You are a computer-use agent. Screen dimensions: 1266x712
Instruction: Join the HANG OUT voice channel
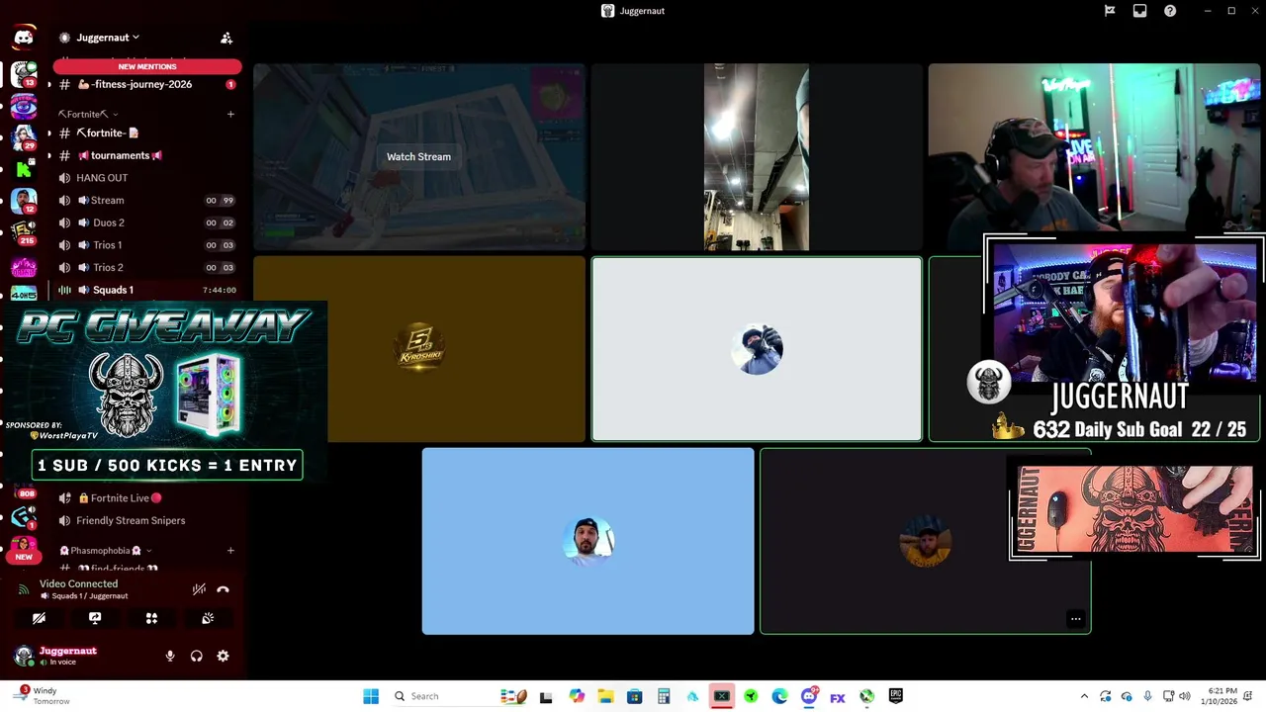click(147, 178)
